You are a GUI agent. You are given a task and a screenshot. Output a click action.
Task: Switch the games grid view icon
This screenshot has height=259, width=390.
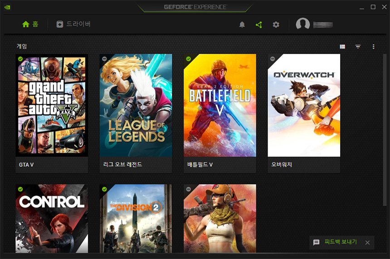coord(342,47)
